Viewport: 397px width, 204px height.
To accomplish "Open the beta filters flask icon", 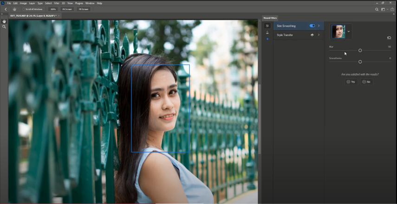I will [x=267, y=32].
